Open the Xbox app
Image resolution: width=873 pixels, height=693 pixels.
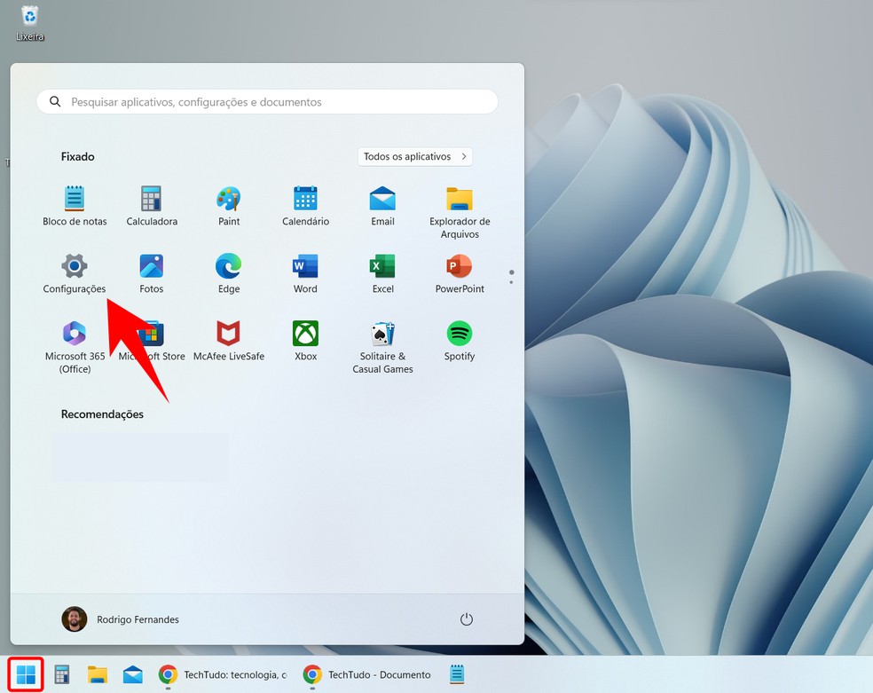306,341
